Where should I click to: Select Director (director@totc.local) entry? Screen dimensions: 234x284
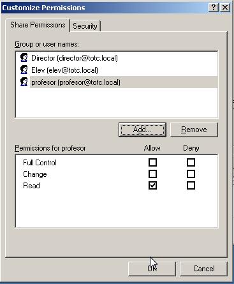(75, 58)
